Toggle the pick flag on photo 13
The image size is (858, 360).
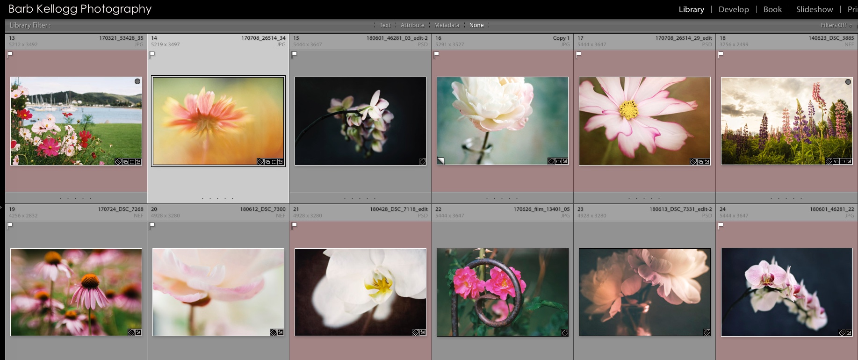coord(10,54)
